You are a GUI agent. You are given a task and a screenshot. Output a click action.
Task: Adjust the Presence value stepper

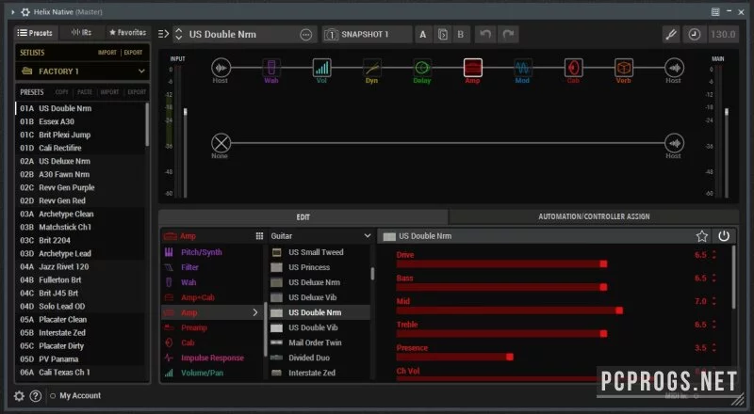pyautogui.click(x=714, y=348)
